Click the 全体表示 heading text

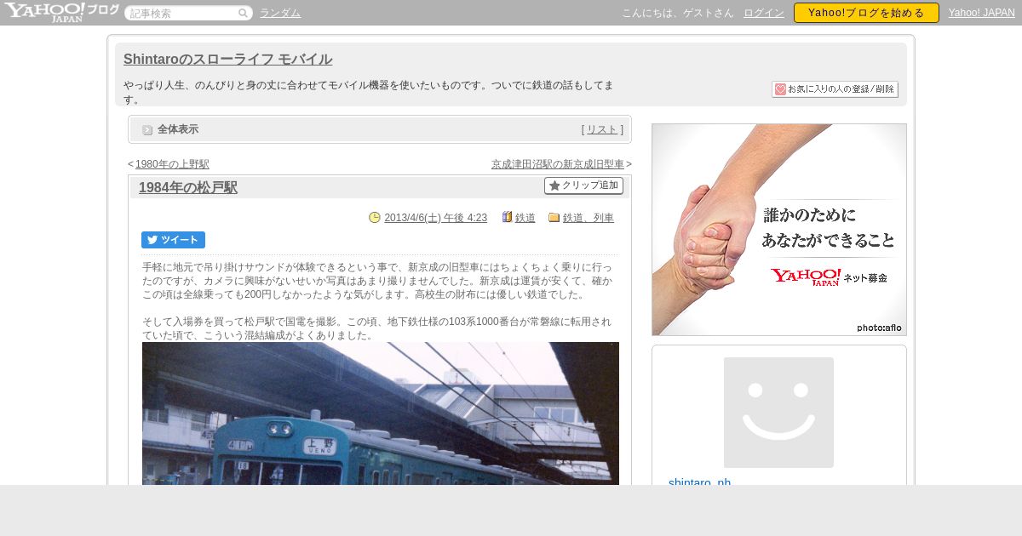(x=178, y=129)
